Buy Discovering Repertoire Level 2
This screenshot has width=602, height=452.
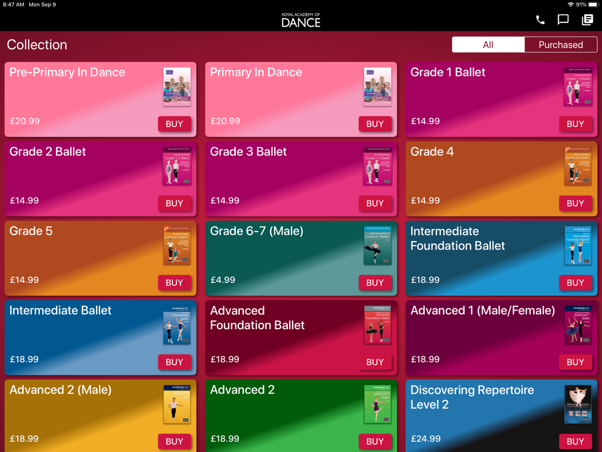point(575,441)
